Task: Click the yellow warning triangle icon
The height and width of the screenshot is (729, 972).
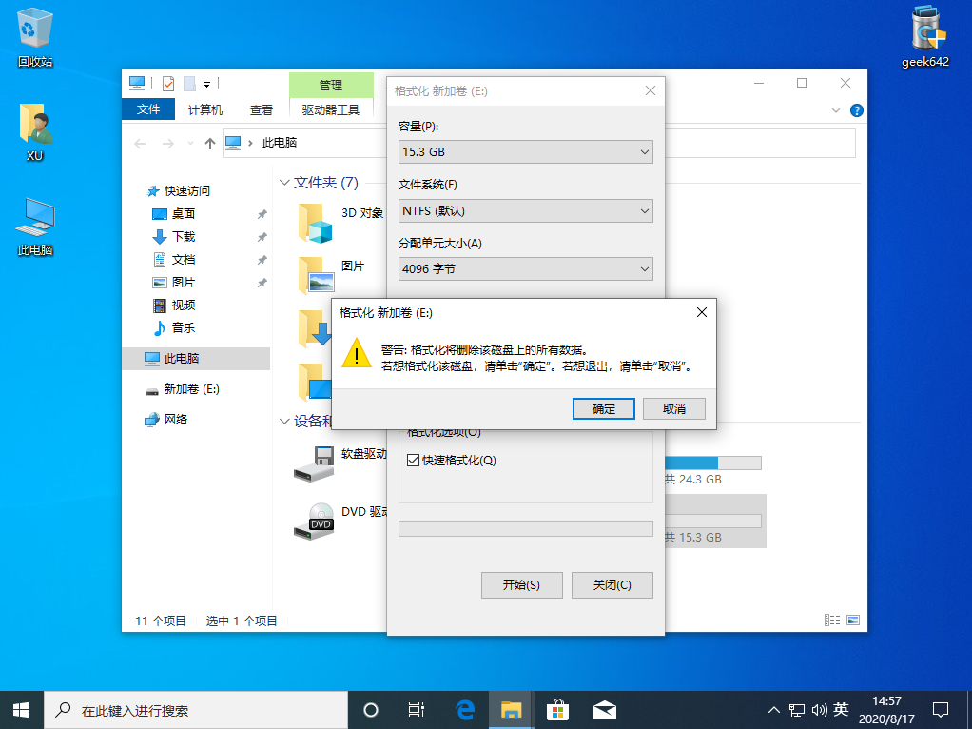Action: pyautogui.click(x=357, y=353)
